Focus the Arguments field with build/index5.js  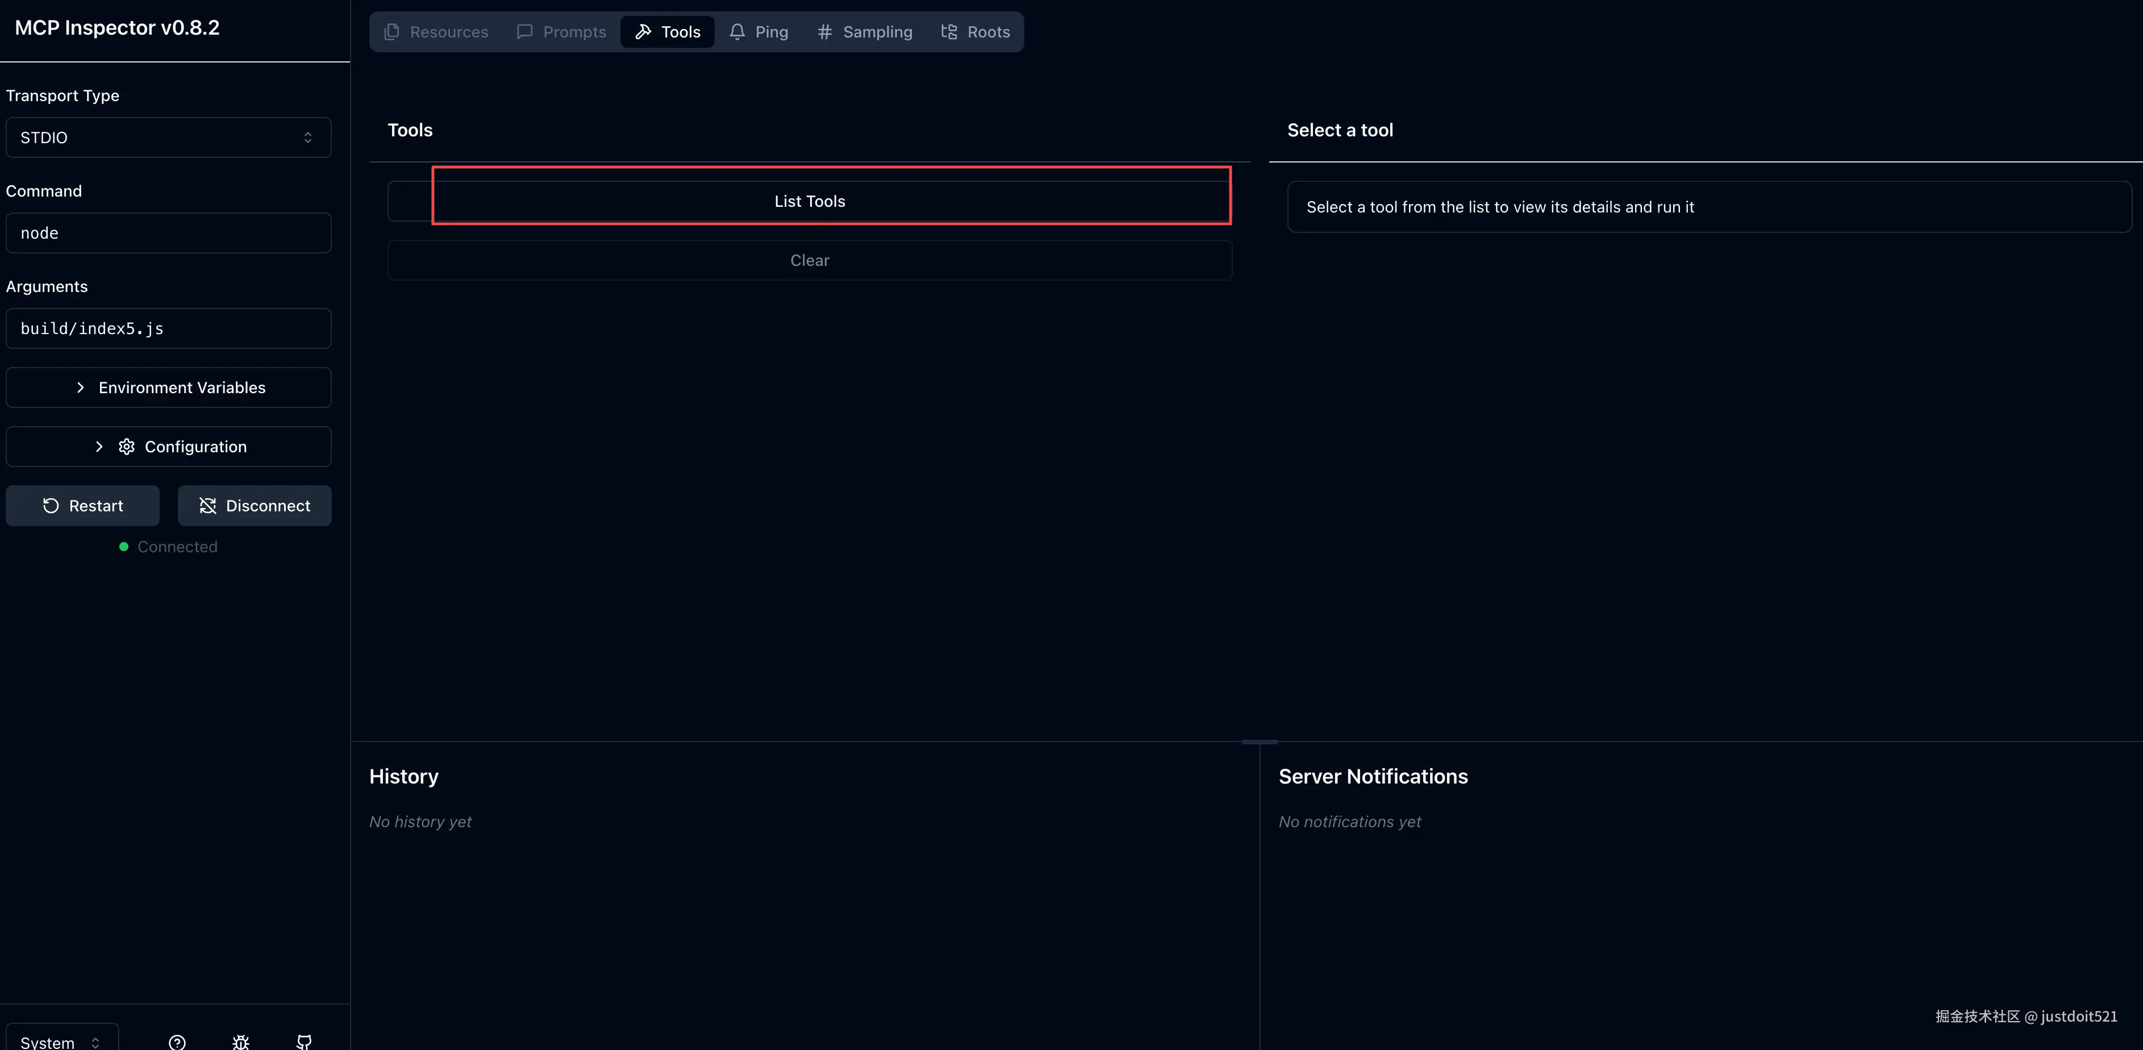(x=168, y=328)
